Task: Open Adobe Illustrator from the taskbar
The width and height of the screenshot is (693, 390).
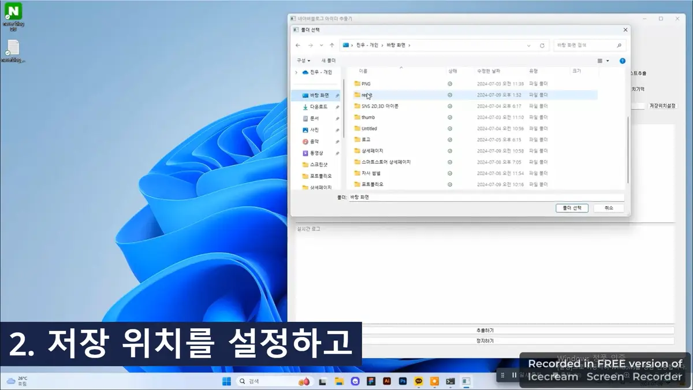Action: click(388, 381)
